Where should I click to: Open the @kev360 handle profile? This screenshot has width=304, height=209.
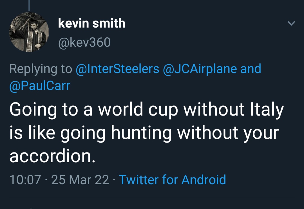(x=84, y=42)
